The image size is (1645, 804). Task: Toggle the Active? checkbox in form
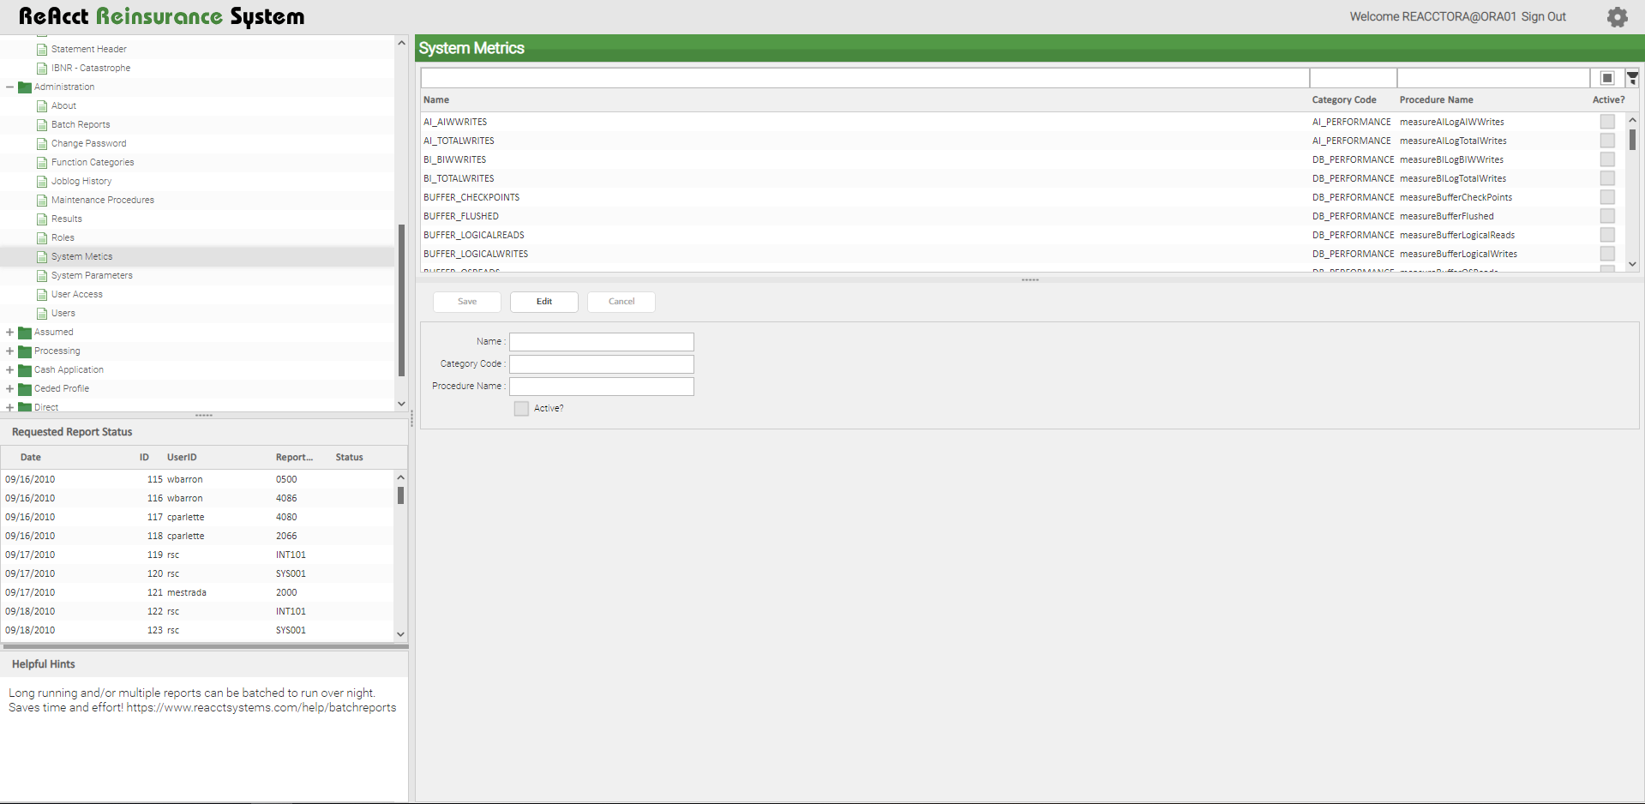click(x=521, y=409)
